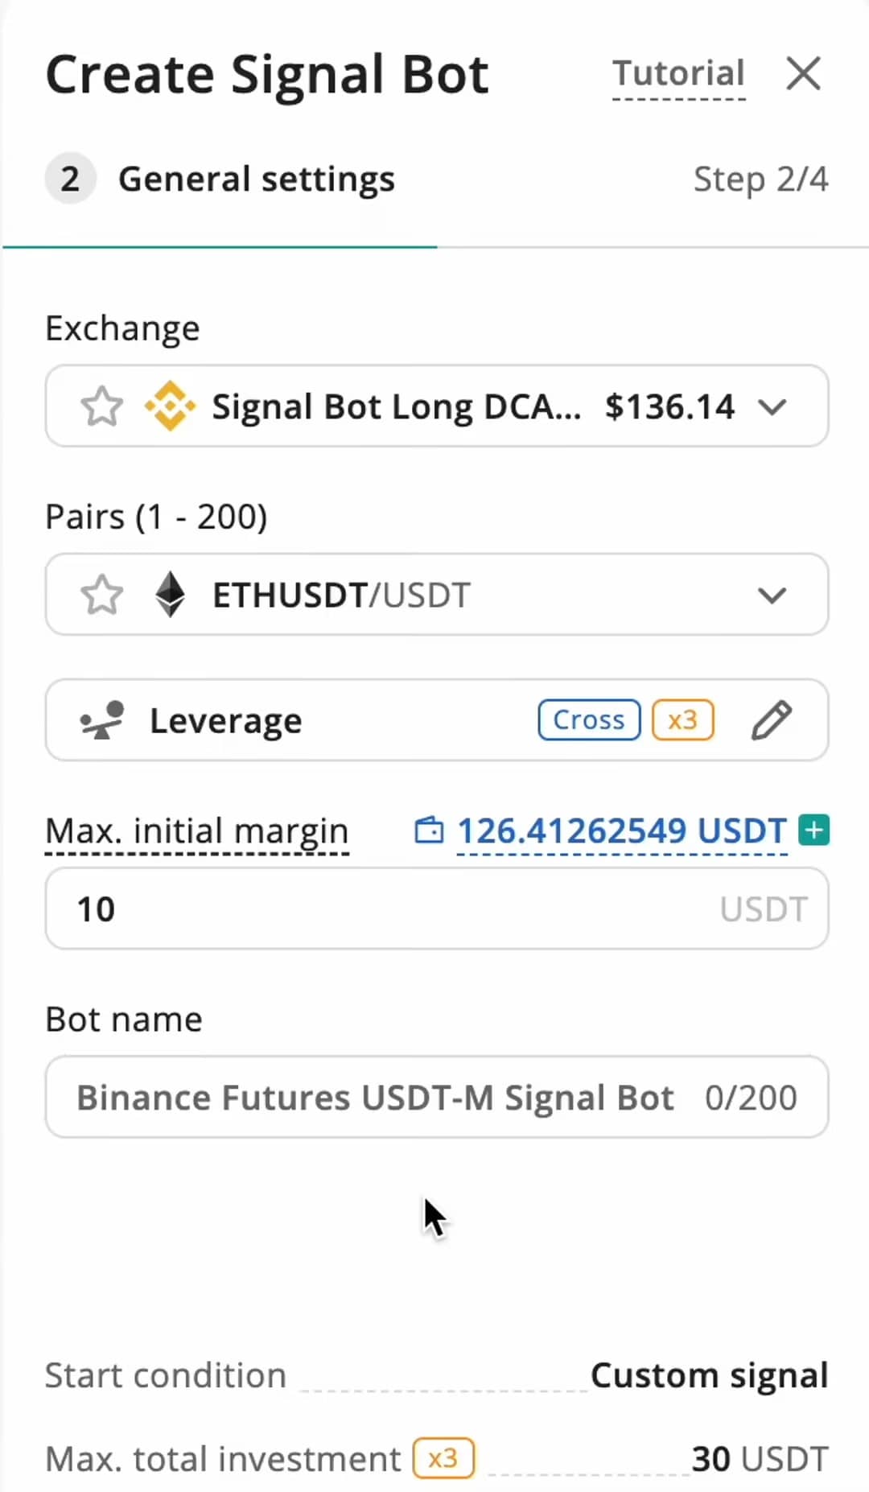Viewport: 869px width, 1492px height.
Task: Favorite the exchange with the star icon
Action: click(102, 406)
